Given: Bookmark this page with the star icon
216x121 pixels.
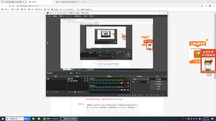Looking at the screenshot, I should (202, 6).
